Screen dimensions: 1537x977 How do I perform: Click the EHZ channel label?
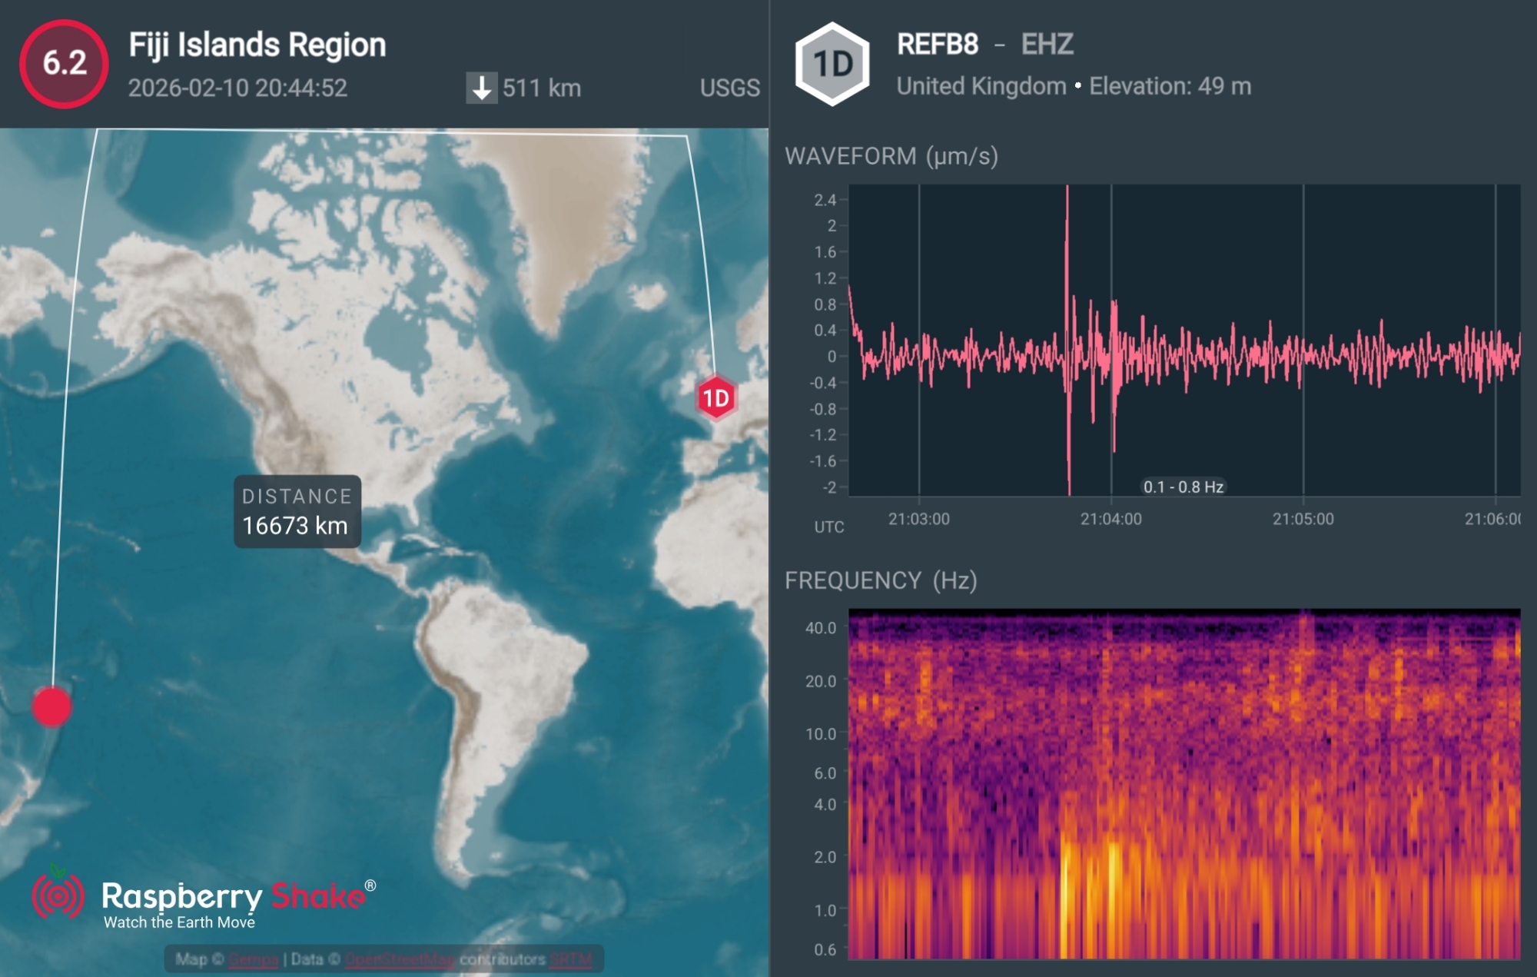[1047, 45]
